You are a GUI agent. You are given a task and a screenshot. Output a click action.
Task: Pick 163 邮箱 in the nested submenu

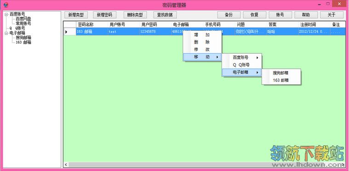(x=281, y=80)
